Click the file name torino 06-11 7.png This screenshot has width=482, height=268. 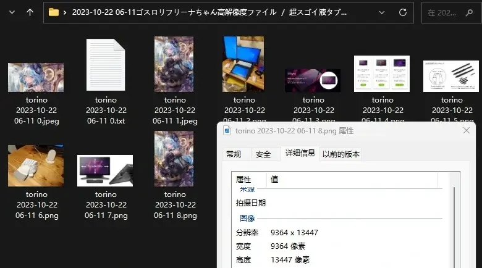106,204
